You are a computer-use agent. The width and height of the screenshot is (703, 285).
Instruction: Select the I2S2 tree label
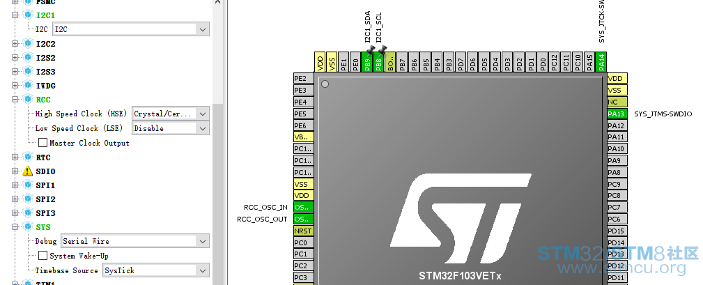click(46, 58)
